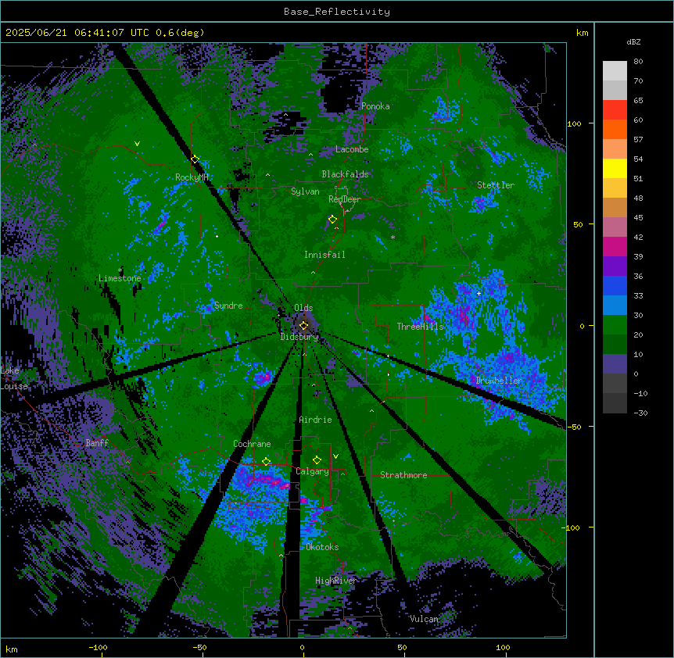The image size is (674, 658).
Task: Click the yellow V marker northwest of RockyMH
Action: tap(137, 144)
